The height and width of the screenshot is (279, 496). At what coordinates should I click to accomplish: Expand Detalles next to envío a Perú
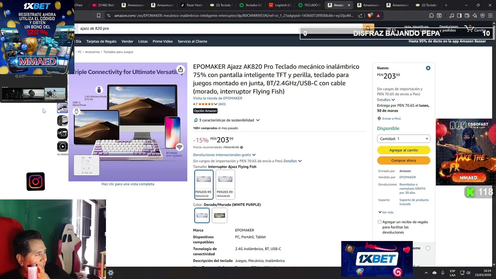(292, 161)
